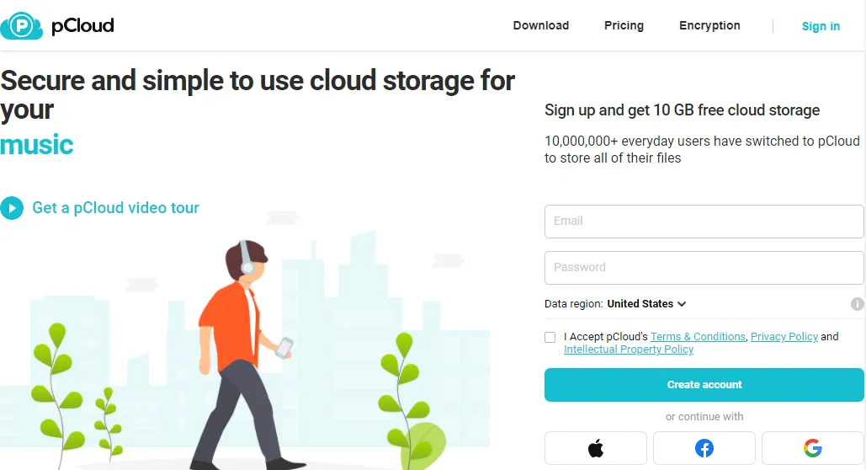
Task: Open the Privacy Policy link
Action: (784, 337)
